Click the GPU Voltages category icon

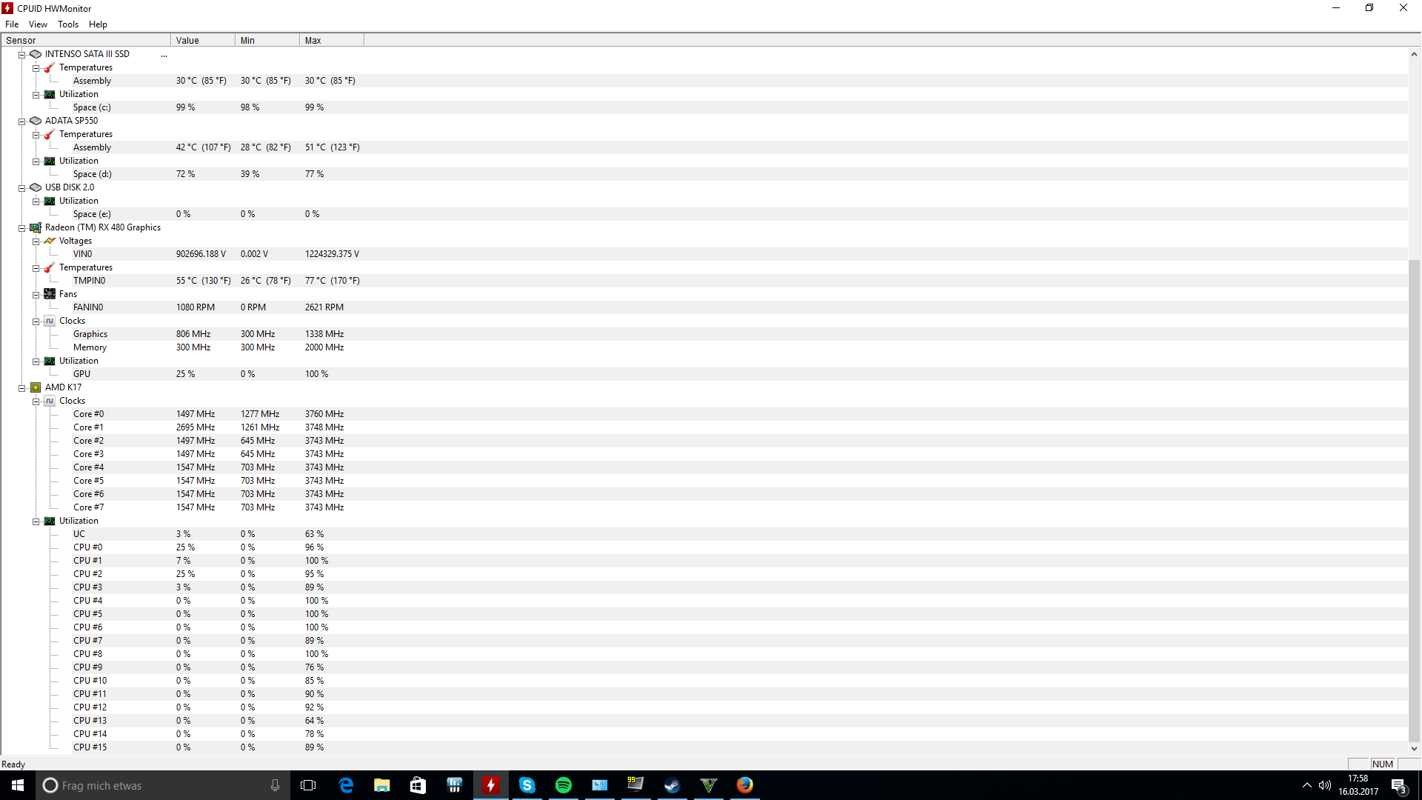pos(50,241)
